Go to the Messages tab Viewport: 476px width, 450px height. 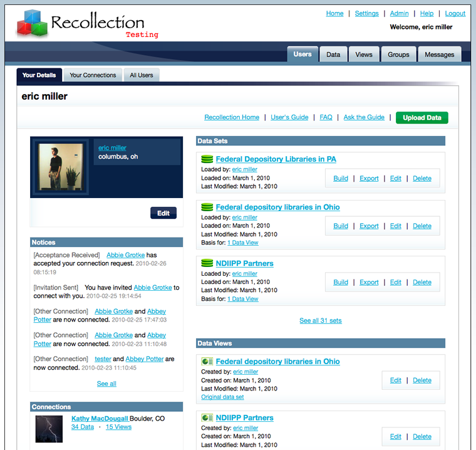439,55
